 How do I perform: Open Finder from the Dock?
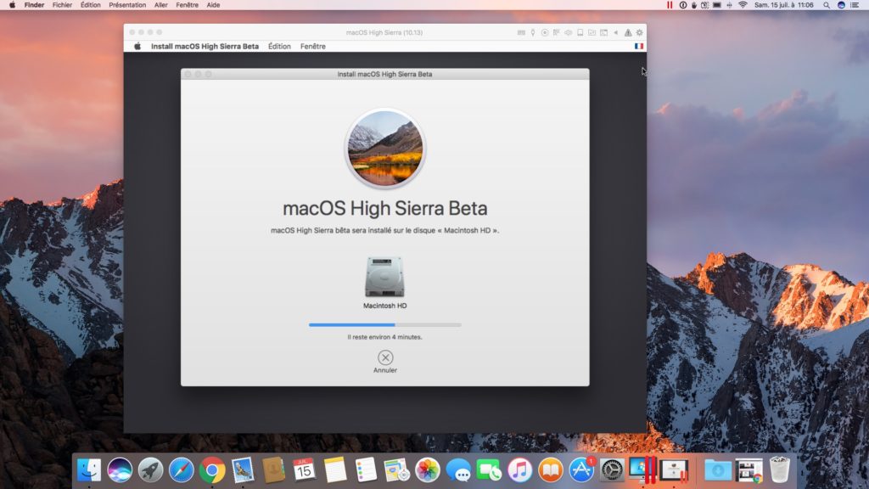[88, 470]
